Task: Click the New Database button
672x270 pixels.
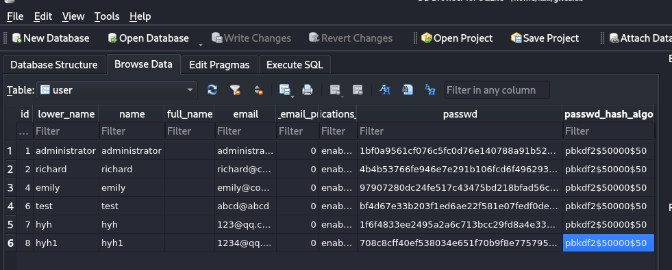Action: (x=51, y=38)
